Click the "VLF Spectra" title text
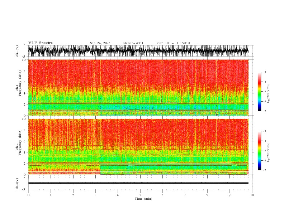 click(x=41, y=43)
